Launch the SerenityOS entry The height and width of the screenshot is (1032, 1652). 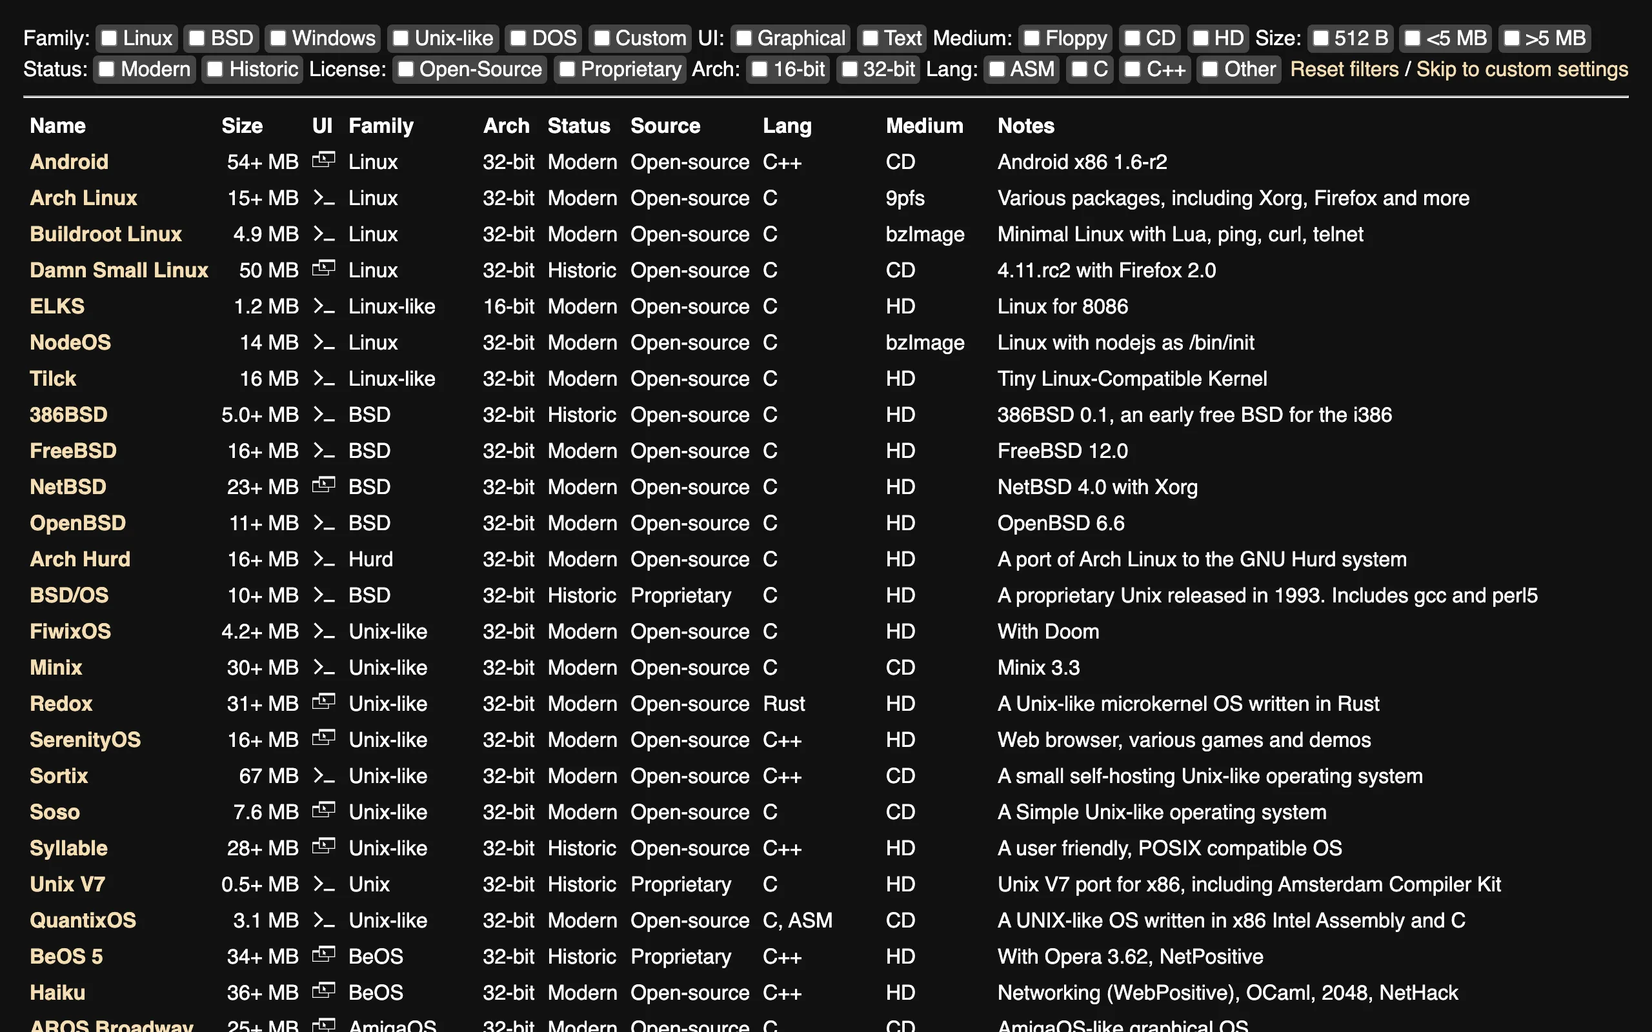pos(85,740)
